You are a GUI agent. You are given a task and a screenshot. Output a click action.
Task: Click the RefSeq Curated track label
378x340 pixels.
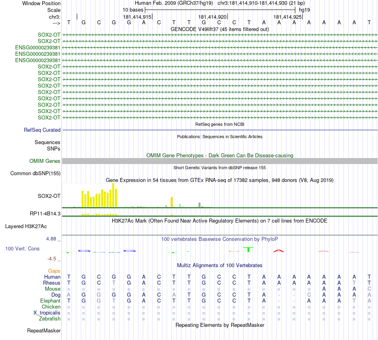coord(42,130)
